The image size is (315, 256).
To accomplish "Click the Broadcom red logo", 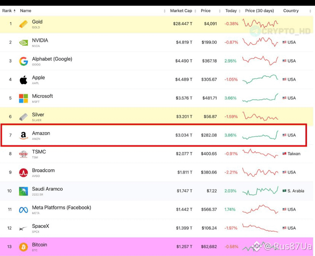I will (x=23, y=173).
